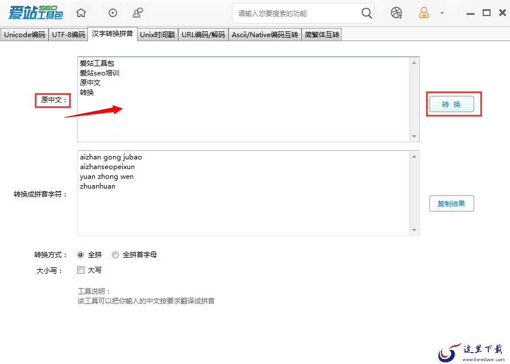This screenshot has width=510, height=364.
Task: Close the application window
Action: pos(502,13)
